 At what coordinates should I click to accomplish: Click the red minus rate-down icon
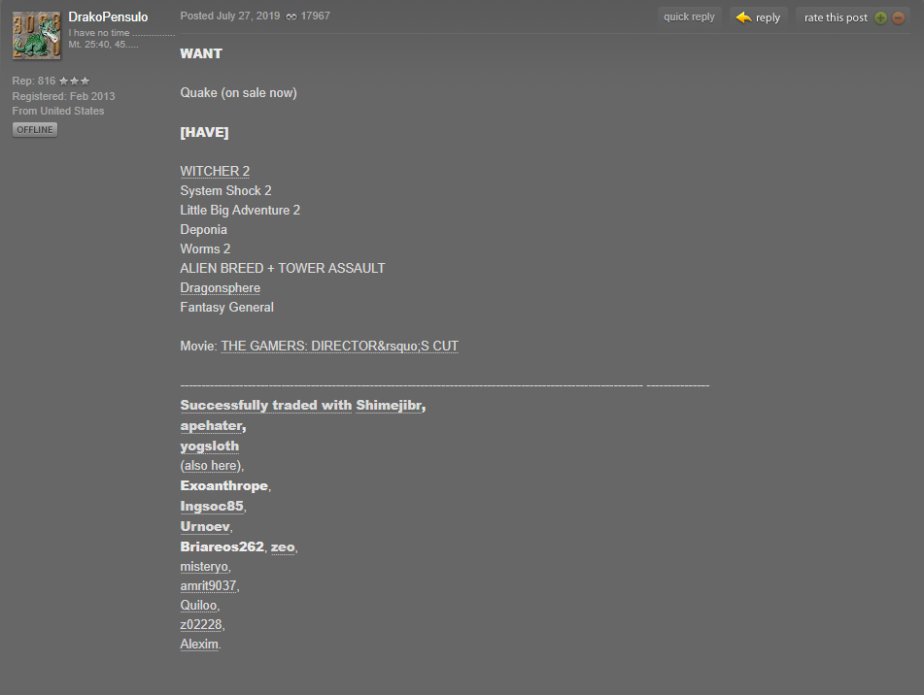[898, 17]
